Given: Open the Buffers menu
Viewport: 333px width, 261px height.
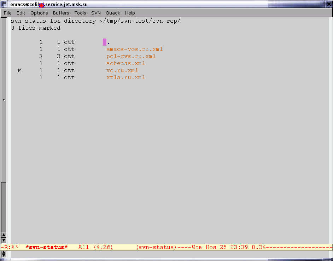Looking at the screenshot, I should click(x=61, y=13).
